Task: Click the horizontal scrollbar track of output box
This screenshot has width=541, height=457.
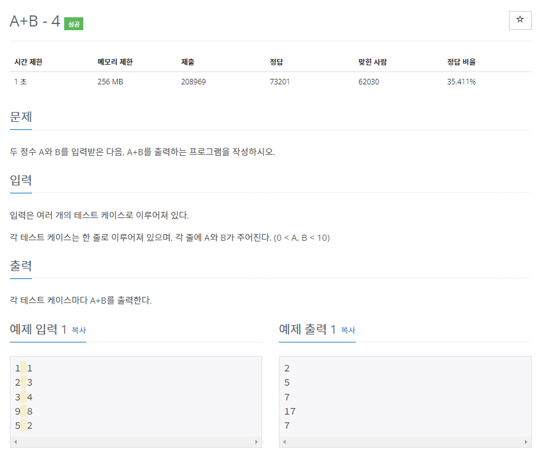Action: pyautogui.click(x=405, y=442)
